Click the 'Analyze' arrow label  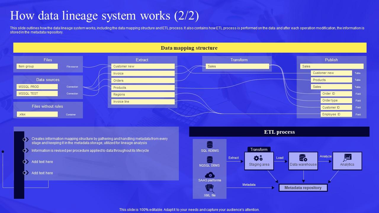click(x=326, y=156)
